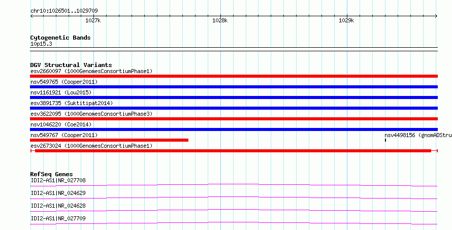
Task: Select the DGV Structural Variants track title
Action: pos(71,65)
